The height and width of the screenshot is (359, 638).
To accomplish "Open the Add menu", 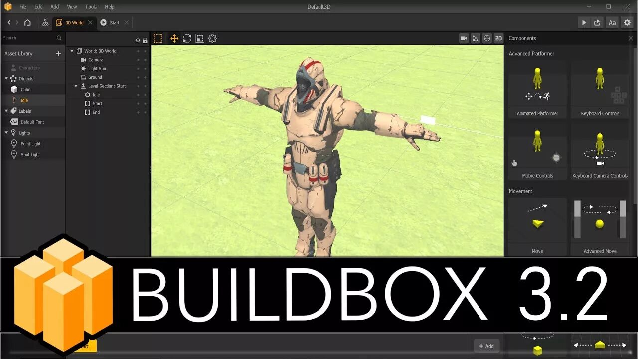I will point(55,7).
